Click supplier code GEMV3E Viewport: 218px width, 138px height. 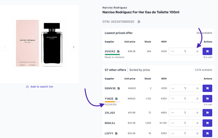point(110,88)
